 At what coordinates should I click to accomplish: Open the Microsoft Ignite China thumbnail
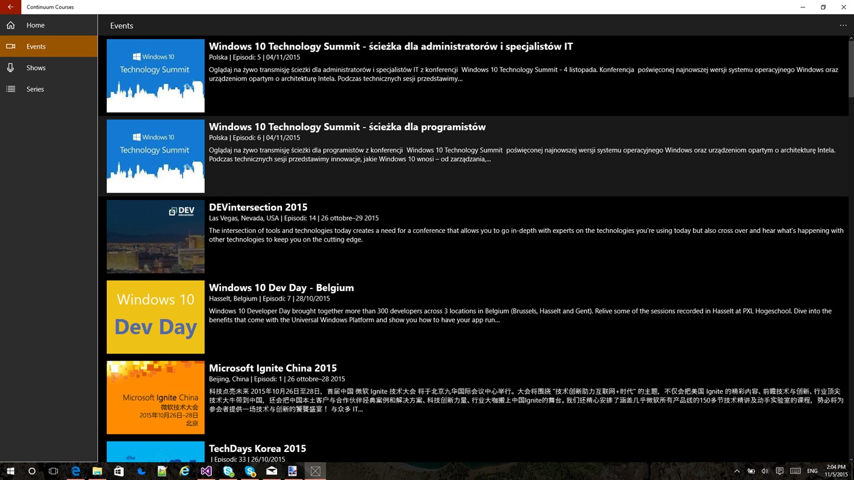(156, 398)
